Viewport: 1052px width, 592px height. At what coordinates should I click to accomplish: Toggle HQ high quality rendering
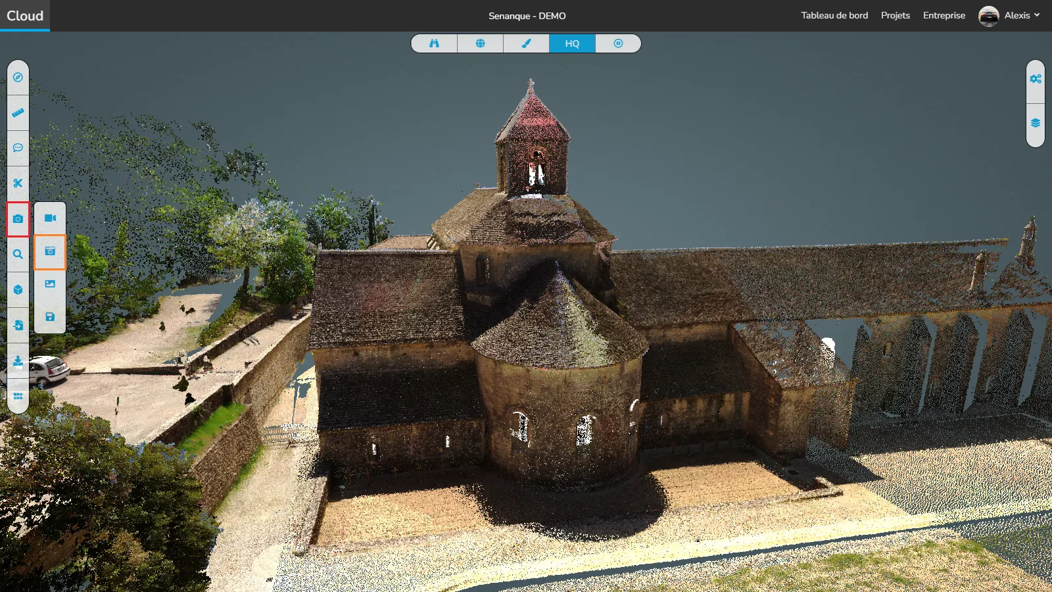pos(572,43)
